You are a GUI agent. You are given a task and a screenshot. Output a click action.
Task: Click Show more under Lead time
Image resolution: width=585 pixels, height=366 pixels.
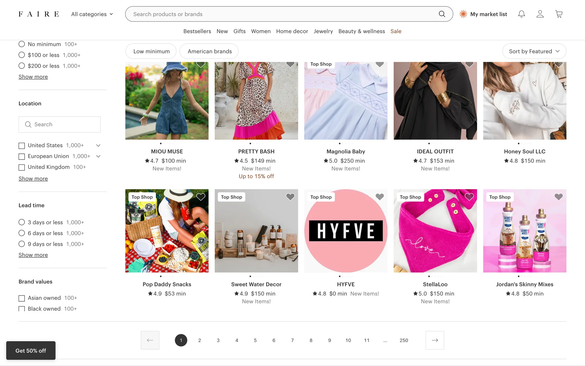pyautogui.click(x=33, y=255)
